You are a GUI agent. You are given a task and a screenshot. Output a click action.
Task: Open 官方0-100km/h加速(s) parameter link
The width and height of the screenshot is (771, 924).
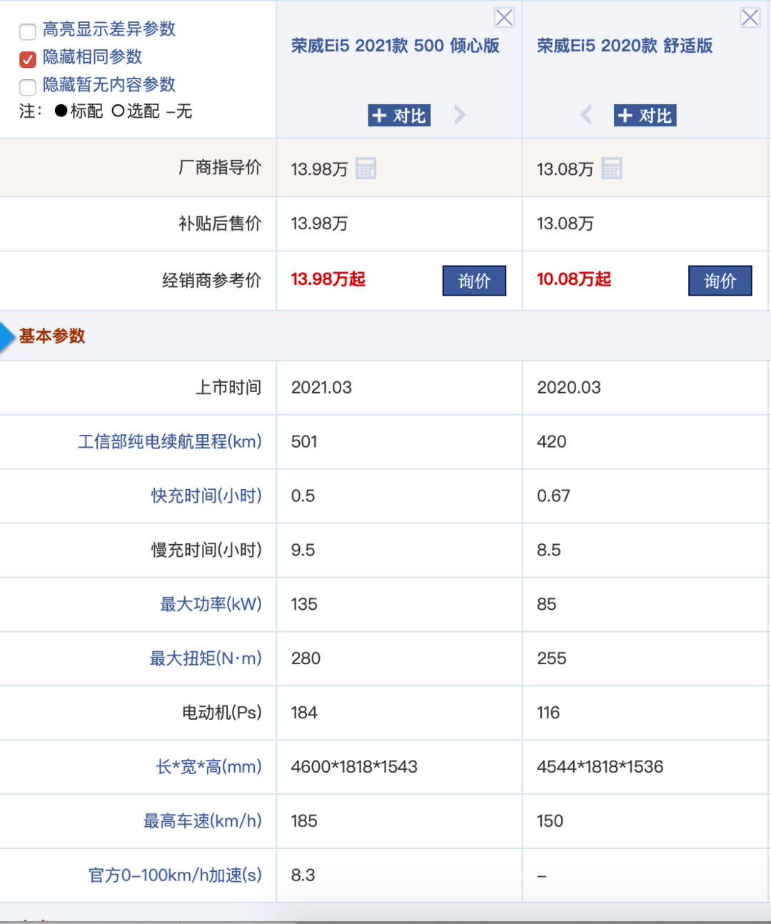(175, 875)
